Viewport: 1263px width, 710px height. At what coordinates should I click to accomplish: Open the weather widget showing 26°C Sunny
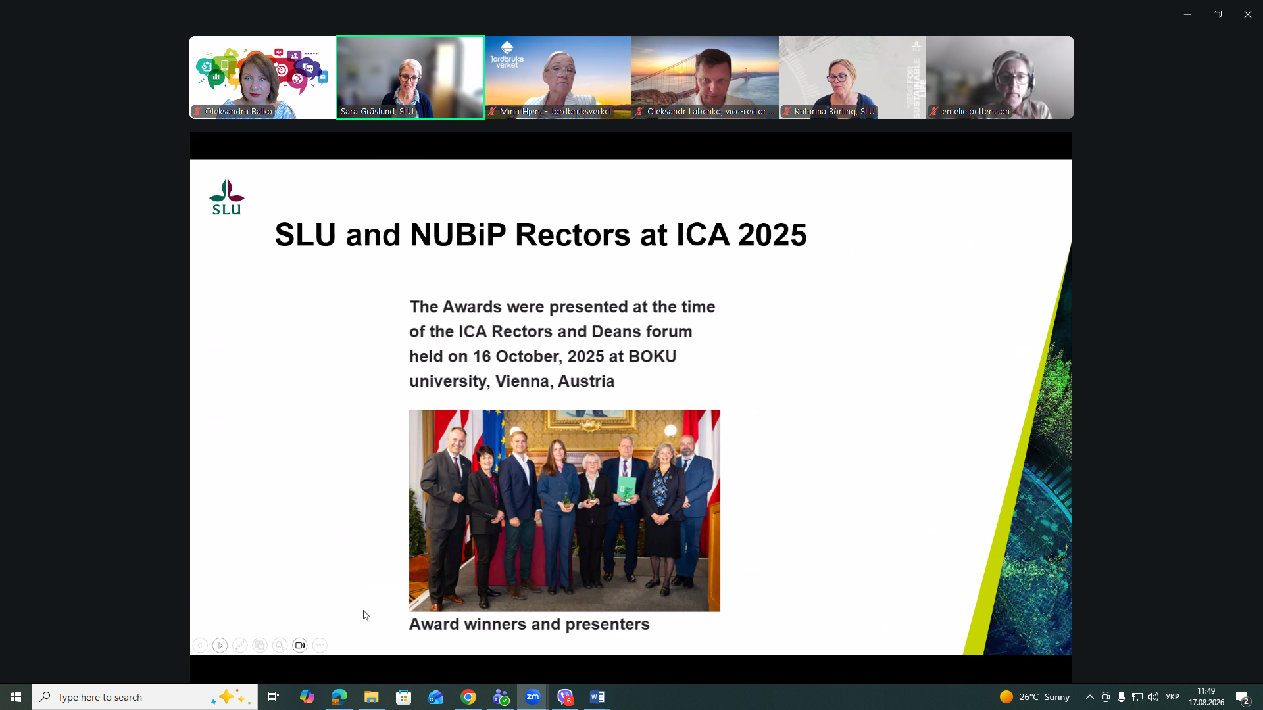pos(1035,697)
